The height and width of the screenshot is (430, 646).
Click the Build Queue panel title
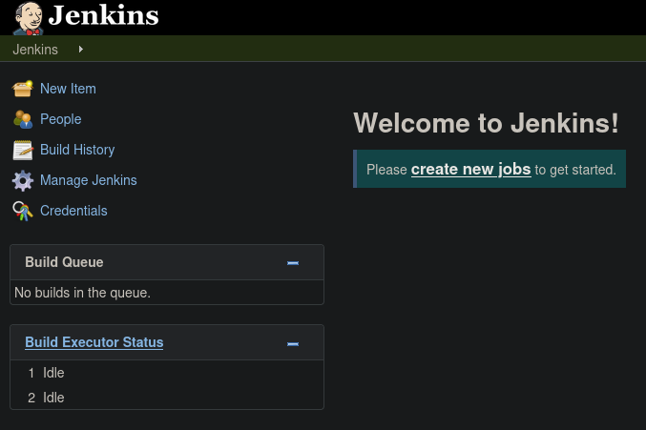pos(64,262)
